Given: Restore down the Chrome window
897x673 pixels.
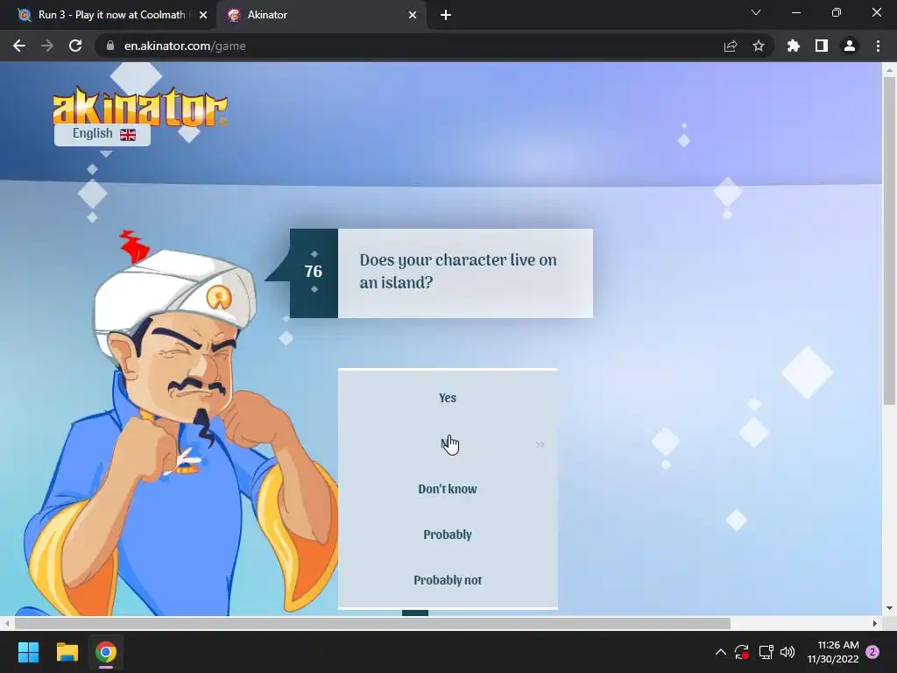Looking at the screenshot, I should point(837,12).
